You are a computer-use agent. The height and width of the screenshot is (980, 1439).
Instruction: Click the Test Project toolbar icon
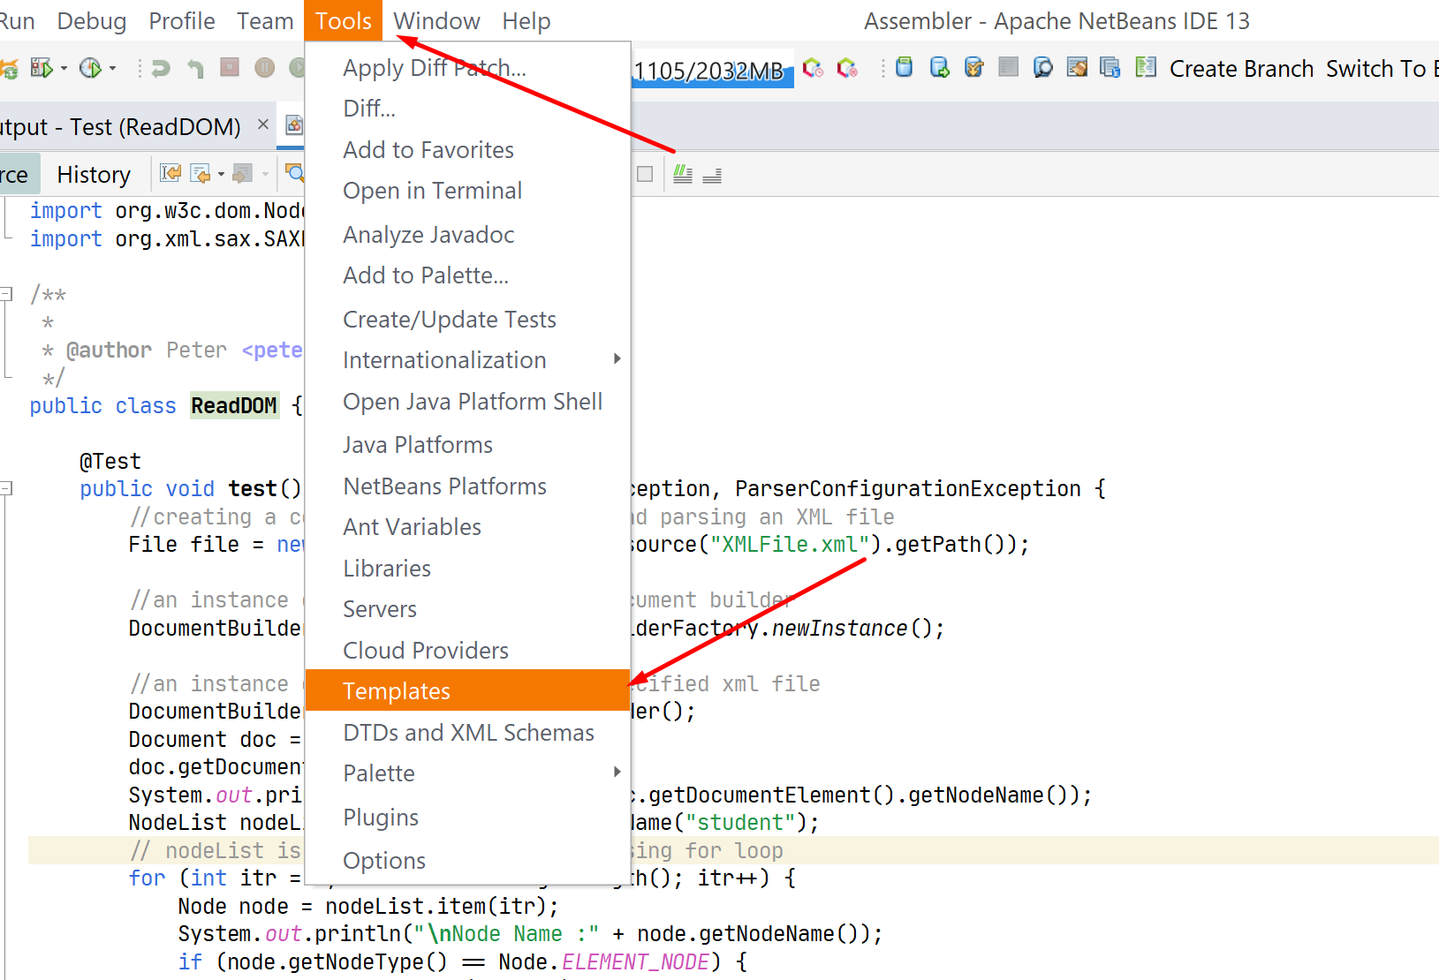(41, 68)
